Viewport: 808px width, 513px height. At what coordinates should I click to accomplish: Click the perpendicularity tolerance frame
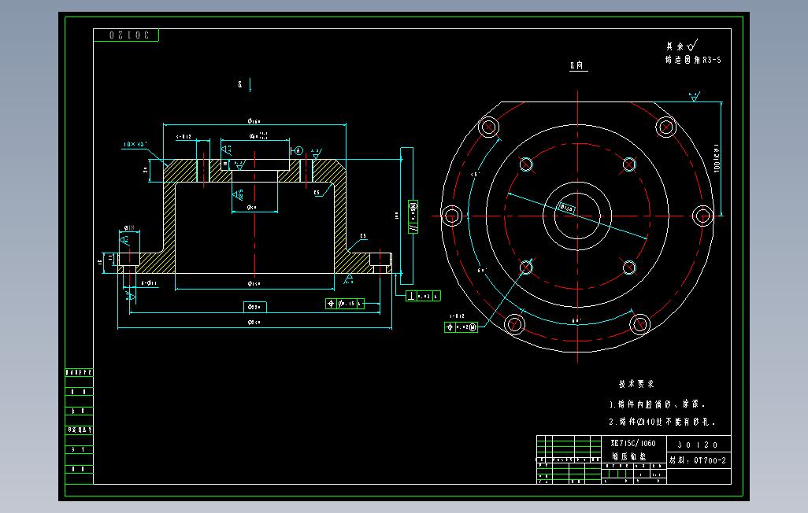coord(423,296)
